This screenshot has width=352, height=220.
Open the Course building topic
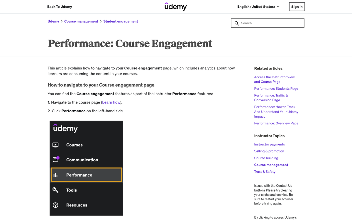[266, 158]
